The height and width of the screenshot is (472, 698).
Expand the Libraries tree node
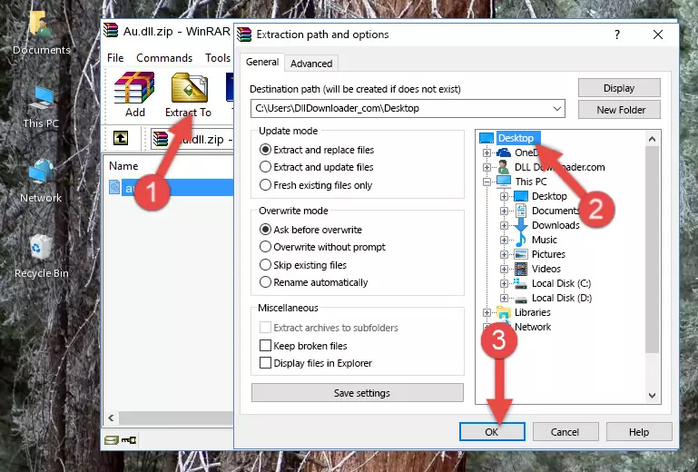tap(487, 312)
